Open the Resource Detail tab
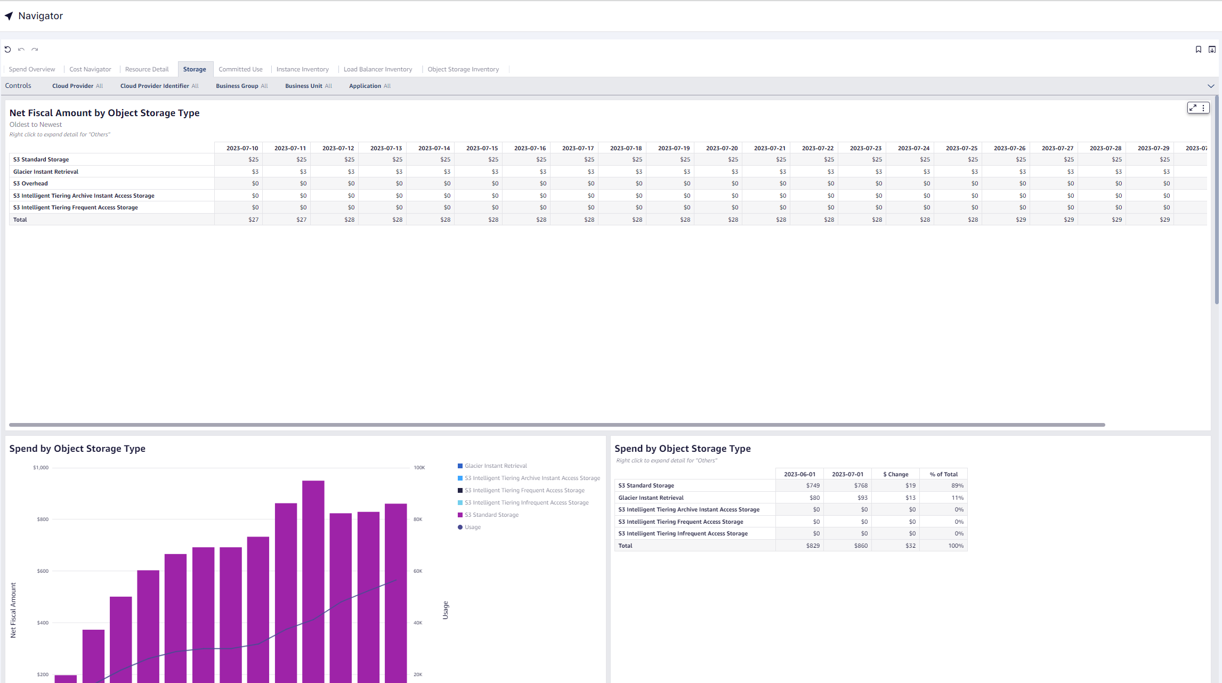The height and width of the screenshot is (683, 1222). click(x=147, y=69)
